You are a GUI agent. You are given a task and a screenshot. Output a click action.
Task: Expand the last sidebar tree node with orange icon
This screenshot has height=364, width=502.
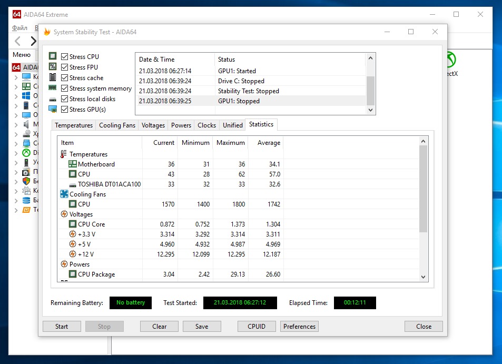(16, 210)
